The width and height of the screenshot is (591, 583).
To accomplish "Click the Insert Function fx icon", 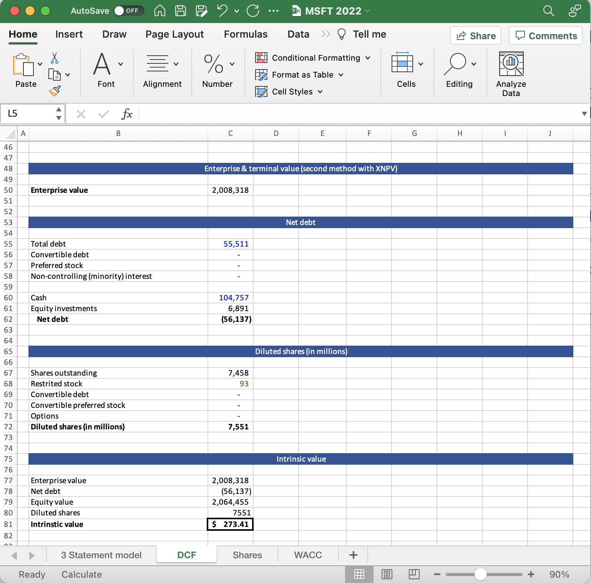I will click(x=126, y=114).
